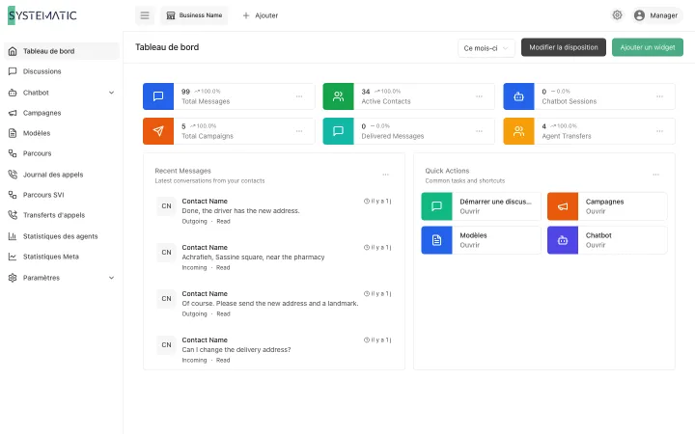Click the megaphone icon for Campagnes in sidebar
This screenshot has height=434, width=695.
pos(13,113)
